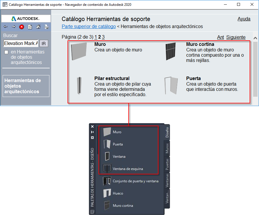Click the 'Muro' title text in catalog
259x215 pixels.
100,44
